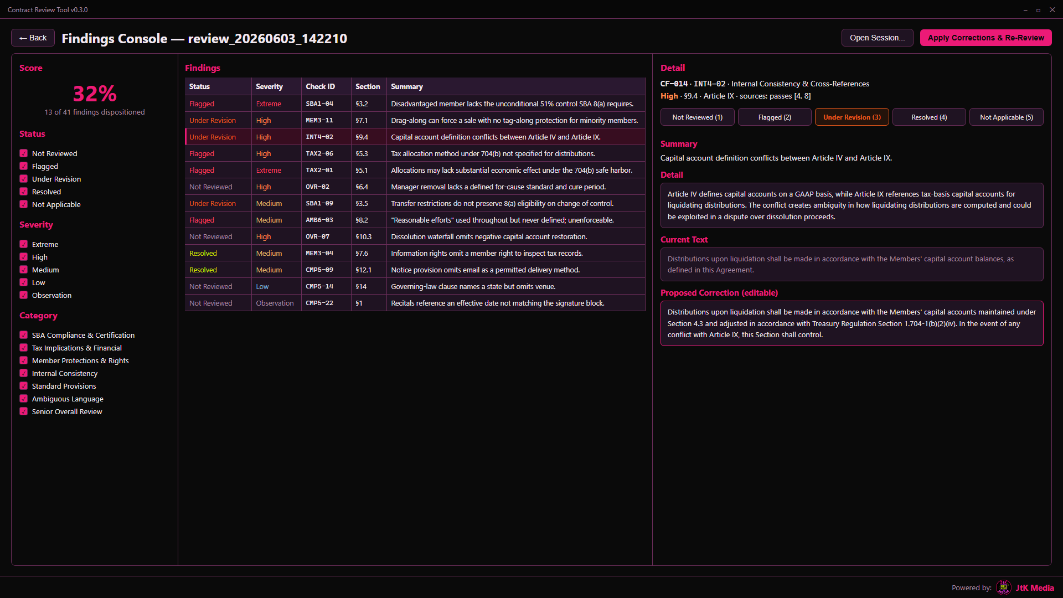Uncheck the Not Reviewed status filter
The height and width of the screenshot is (598, 1063).
pos(23,153)
